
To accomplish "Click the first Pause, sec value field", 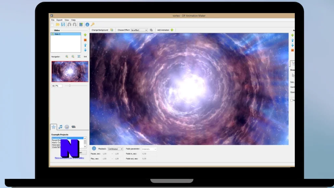I will click(x=106, y=154).
